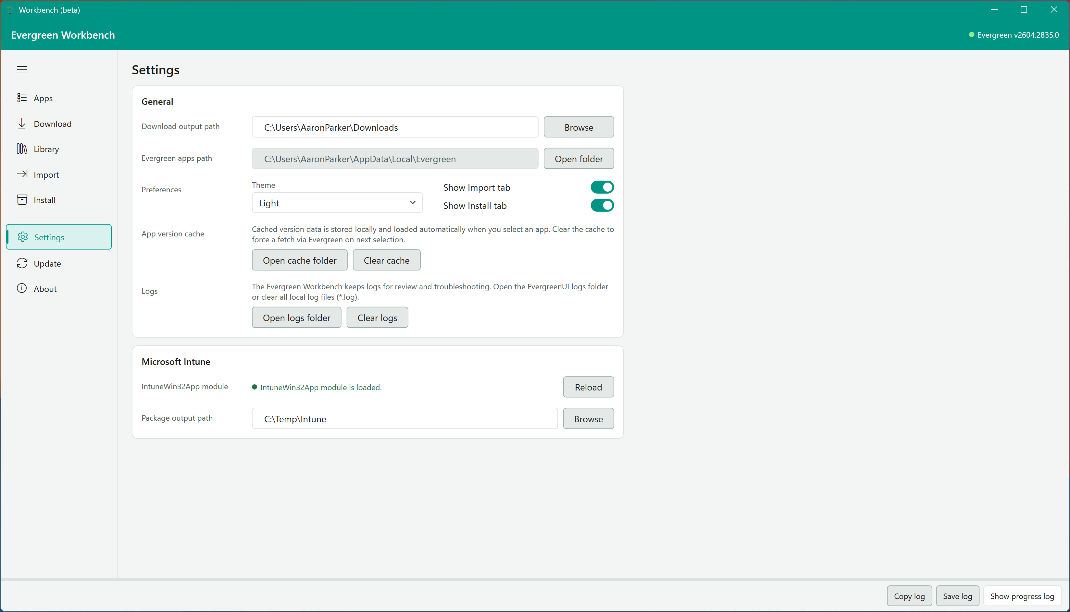Switch to the Library page label

click(46, 149)
